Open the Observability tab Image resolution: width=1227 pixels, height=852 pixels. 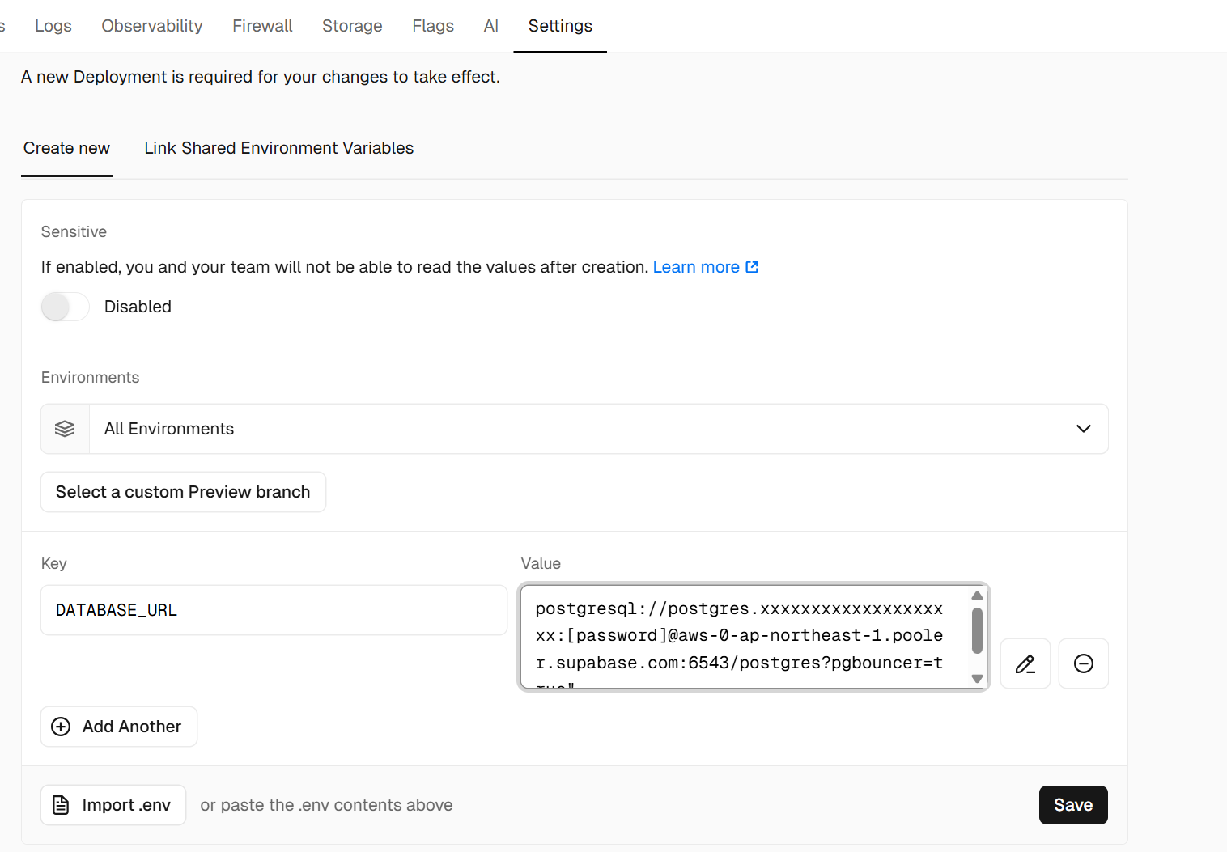[152, 26]
